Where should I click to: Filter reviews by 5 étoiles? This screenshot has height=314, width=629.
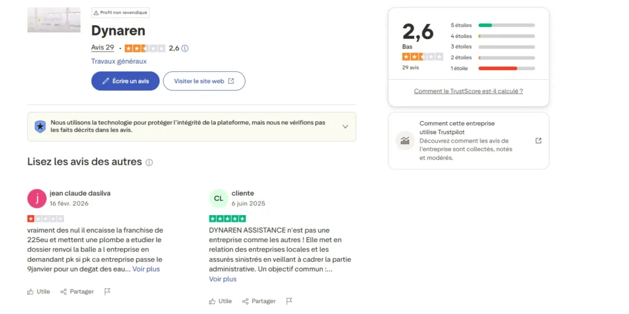point(493,25)
